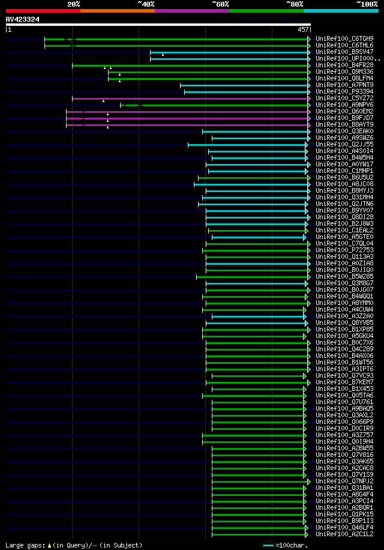Select the UniRef100_C1EAL2 label
384x550 pixels.
coord(344,231)
